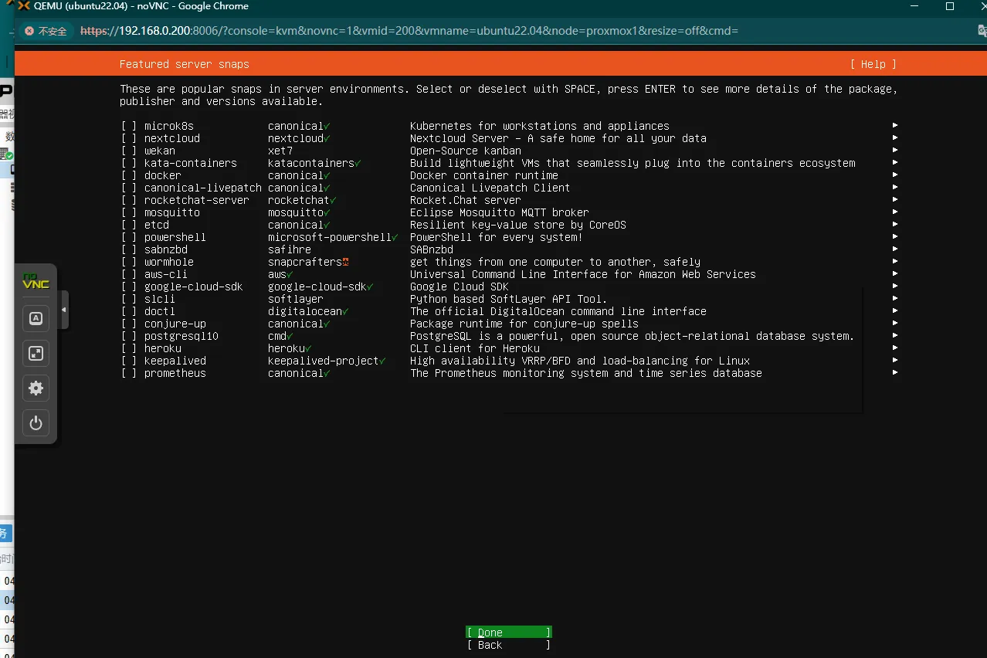Expand details arrow for nextcloud row

(x=895, y=137)
